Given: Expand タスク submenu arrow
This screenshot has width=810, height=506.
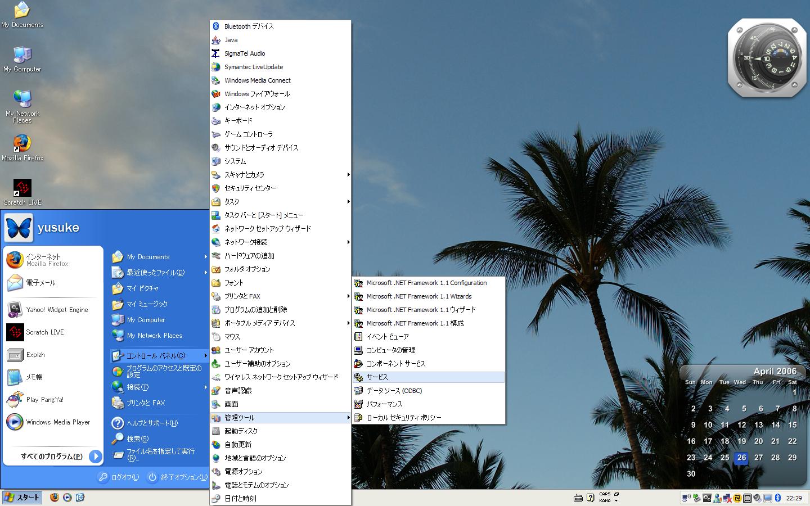Looking at the screenshot, I should pyautogui.click(x=348, y=202).
